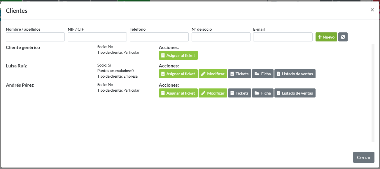Focus the Nombre / apellidos search field

(x=35, y=37)
